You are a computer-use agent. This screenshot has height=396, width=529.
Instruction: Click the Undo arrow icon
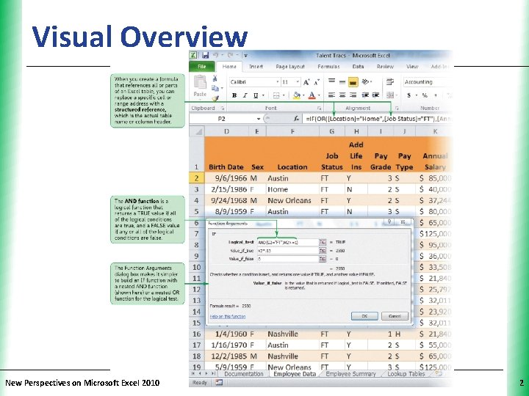216,55
